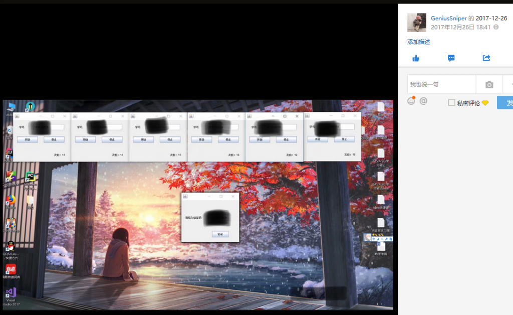
Task: Click 停止 in the rightmost 学号 window
Action: 344,139
